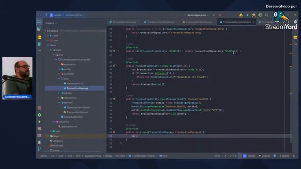Open the Debug tool window bug icon

point(40,142)
